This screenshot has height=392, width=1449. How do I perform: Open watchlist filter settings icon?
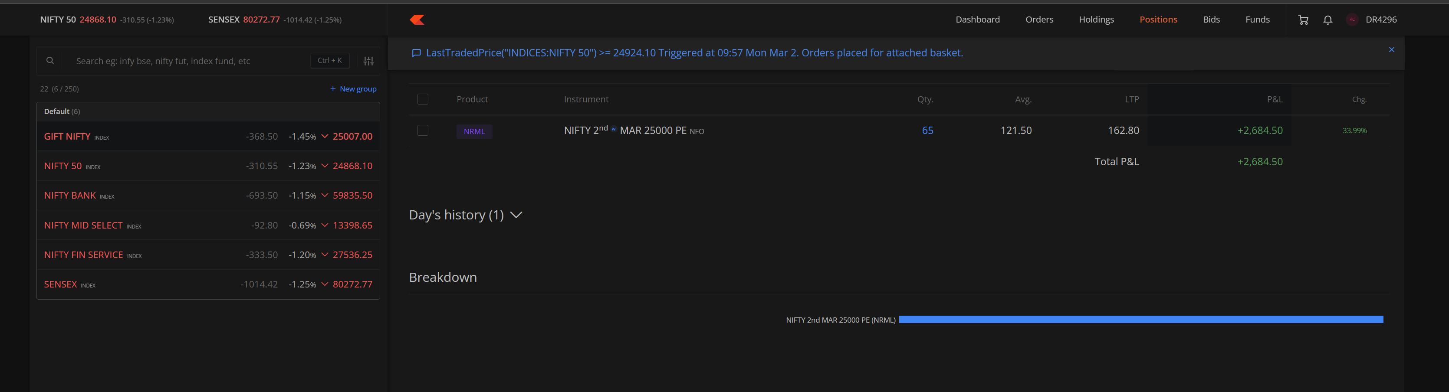tap(368, 61)
